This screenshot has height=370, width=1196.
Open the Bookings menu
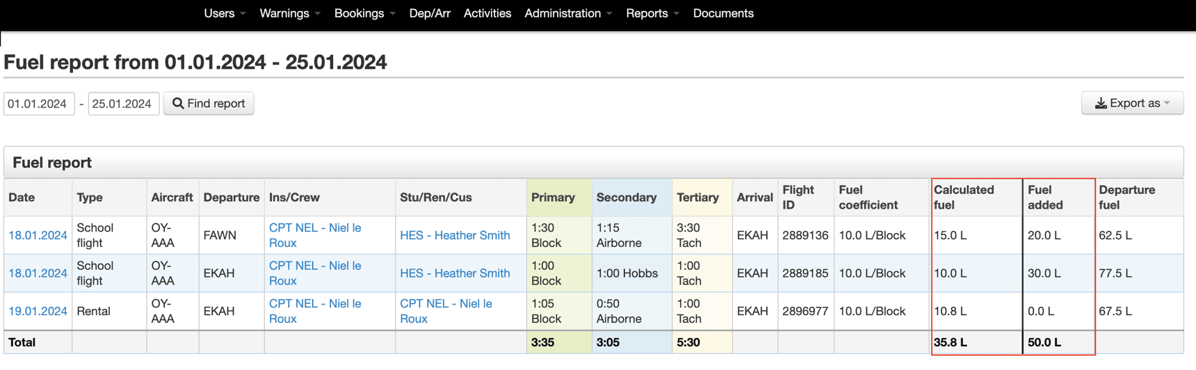[364, 13]
